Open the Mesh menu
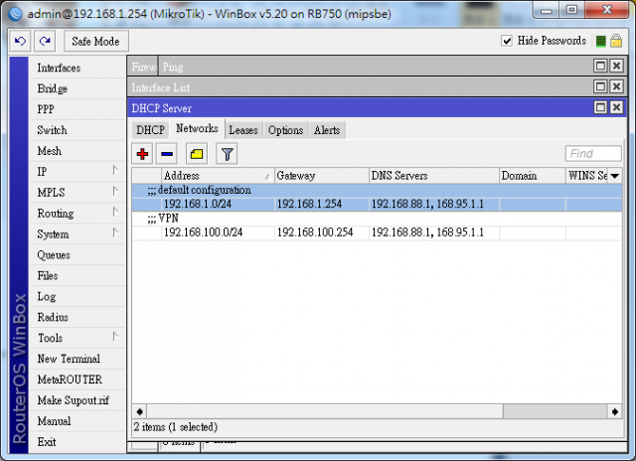636x461 pixels. tap(78, 151)
